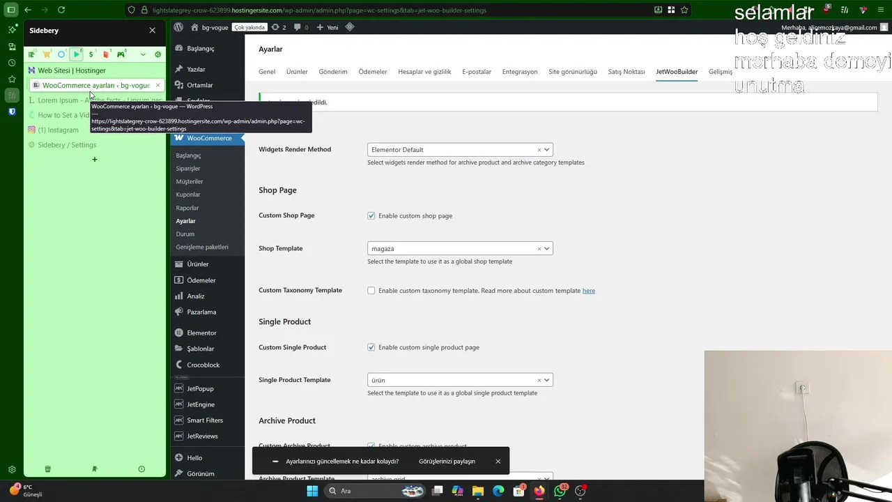Screen dimensions: 892x502
Task: Toggle Enable custom taxonomy template checkbox
Action: tap(371, 291)
